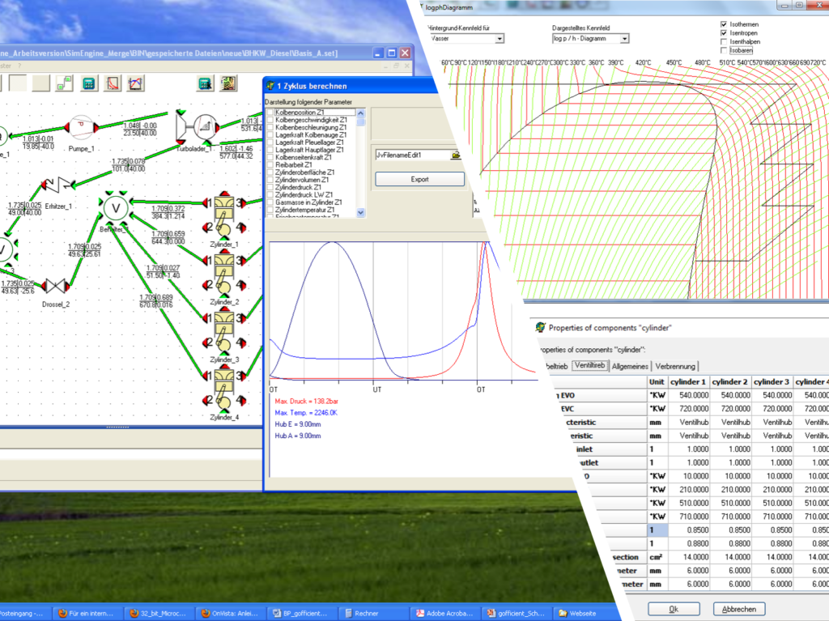
Task: Select the Zylinder_3 cylinder component
Action: pyautogui.click(x=224, y=331)
